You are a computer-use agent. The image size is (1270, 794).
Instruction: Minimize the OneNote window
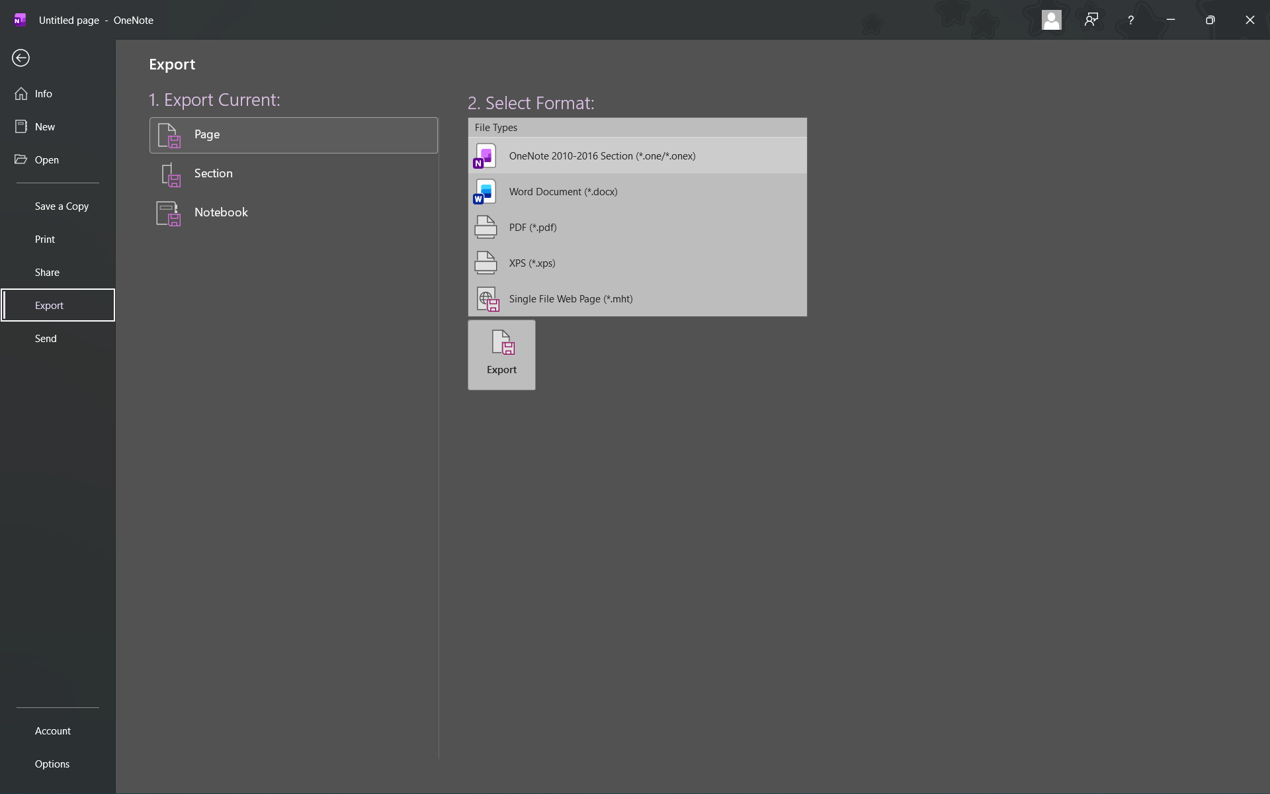(x=1171, y=20)
